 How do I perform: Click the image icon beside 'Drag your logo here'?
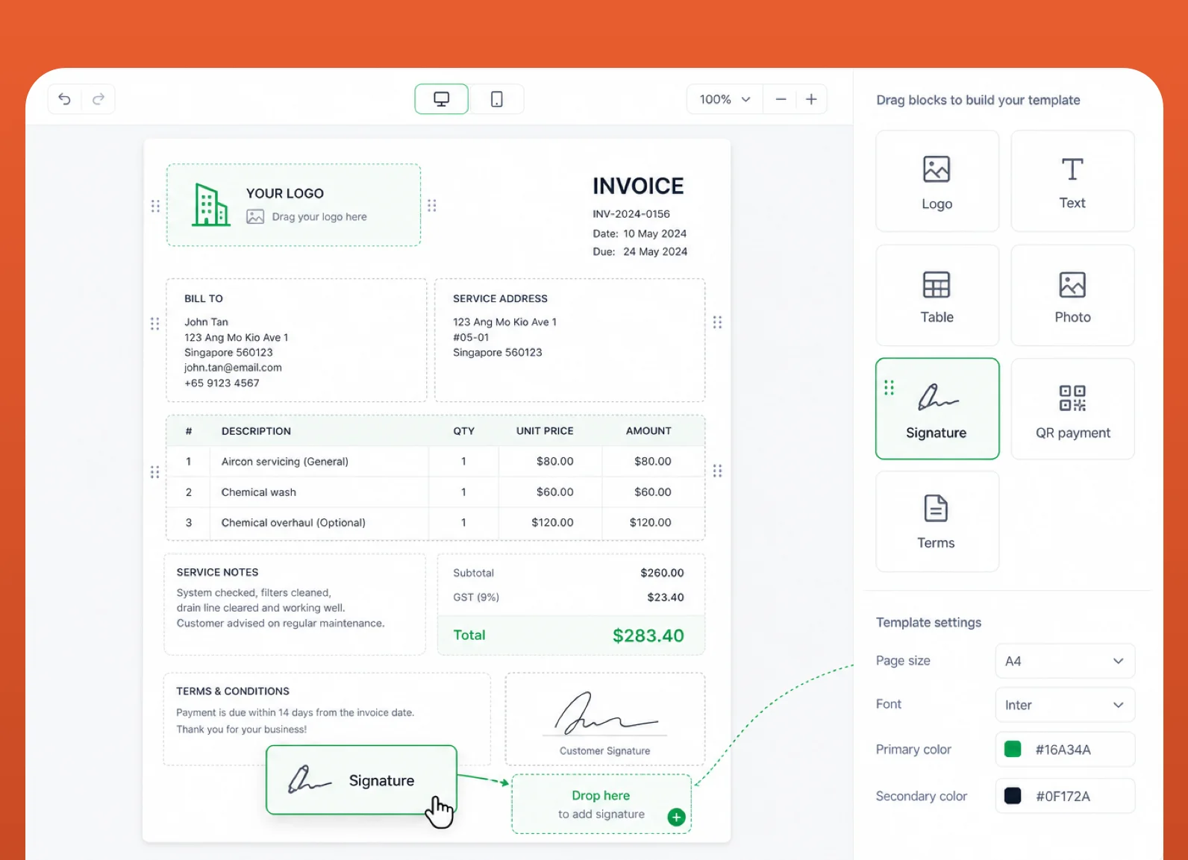(255, 217)
